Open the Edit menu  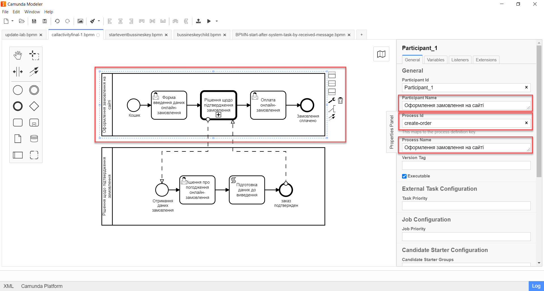(16, 12)
